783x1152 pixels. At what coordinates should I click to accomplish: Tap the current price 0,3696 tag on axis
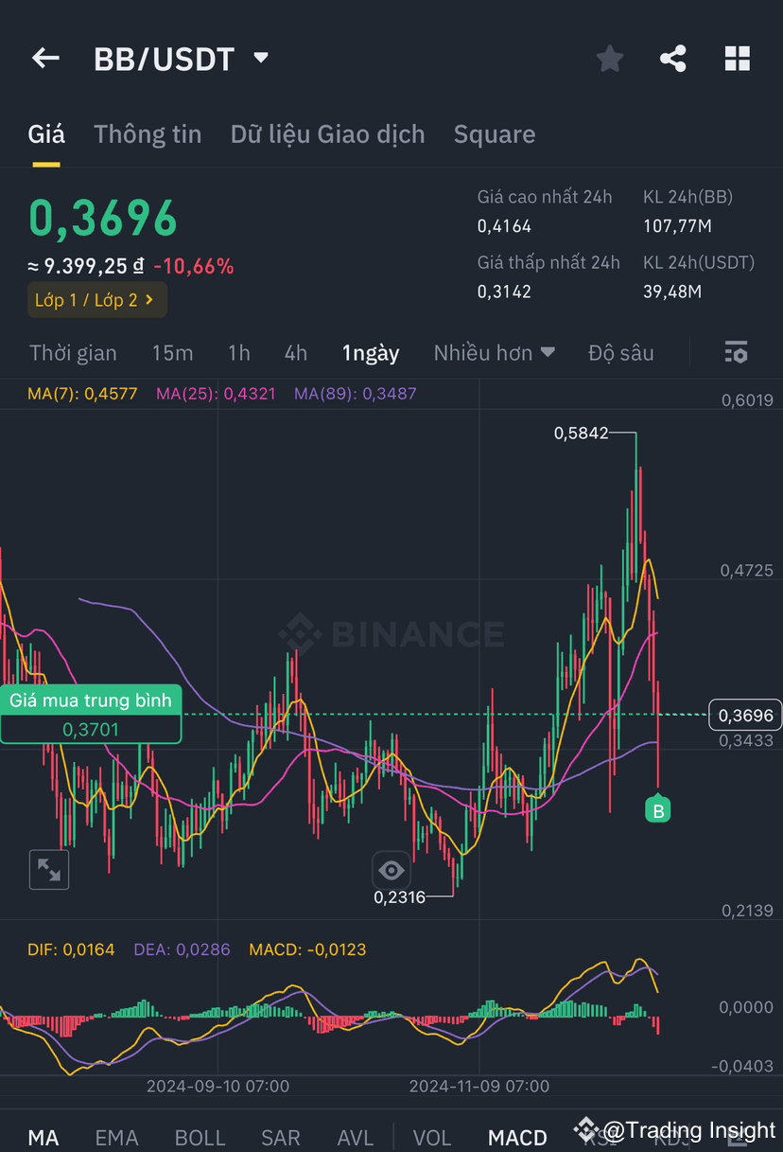click(x=745, y=716)
